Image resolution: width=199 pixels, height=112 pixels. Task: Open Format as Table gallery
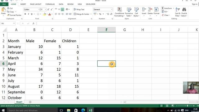click(x=129, y=12)
